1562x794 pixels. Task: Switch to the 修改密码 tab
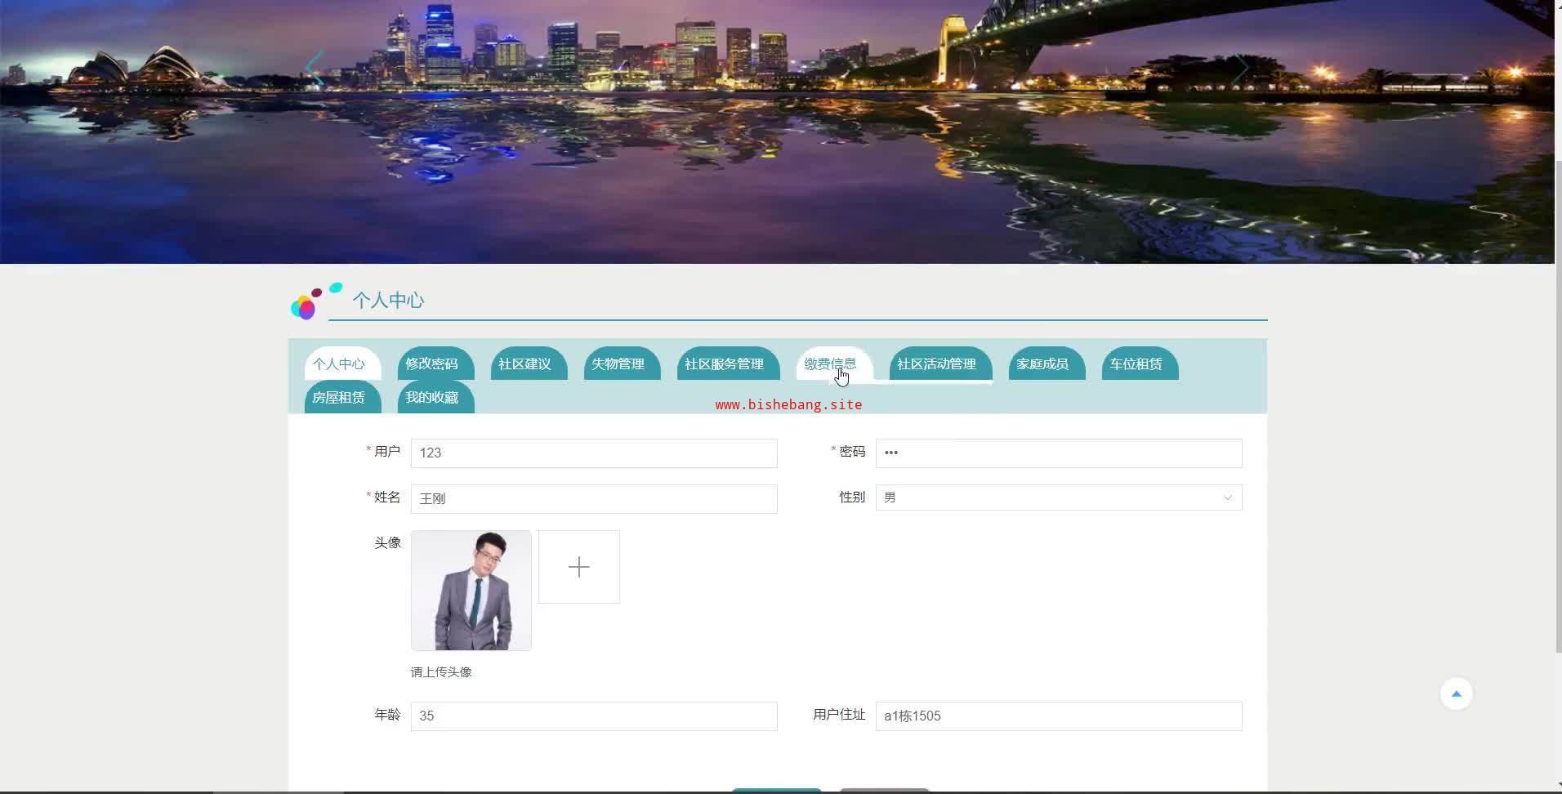click(435, 364)
